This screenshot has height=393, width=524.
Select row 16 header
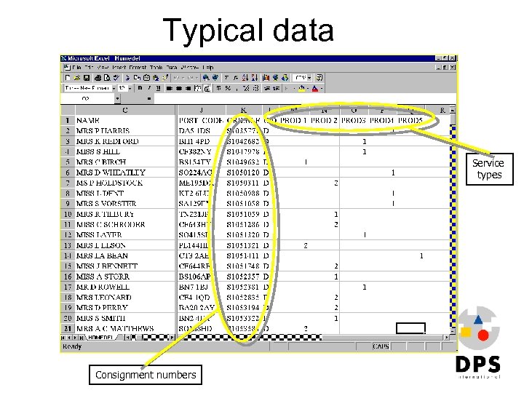68,277
